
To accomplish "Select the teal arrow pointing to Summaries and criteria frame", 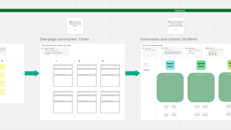I will (133, 73).
